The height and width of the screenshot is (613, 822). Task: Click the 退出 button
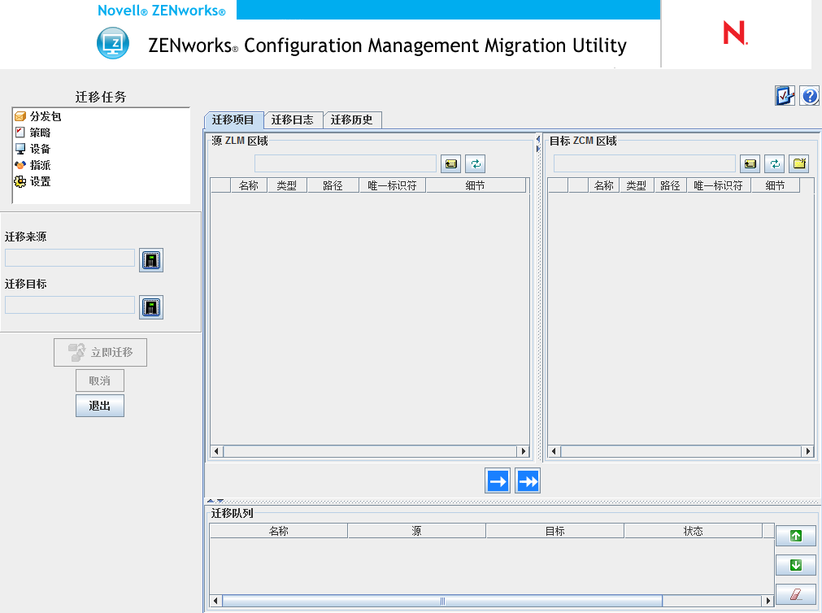click(100, 406)
